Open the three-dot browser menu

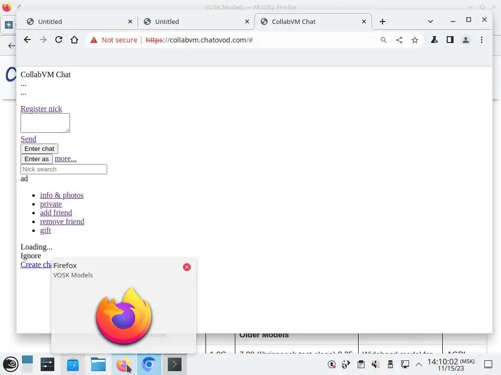point(481,40)
